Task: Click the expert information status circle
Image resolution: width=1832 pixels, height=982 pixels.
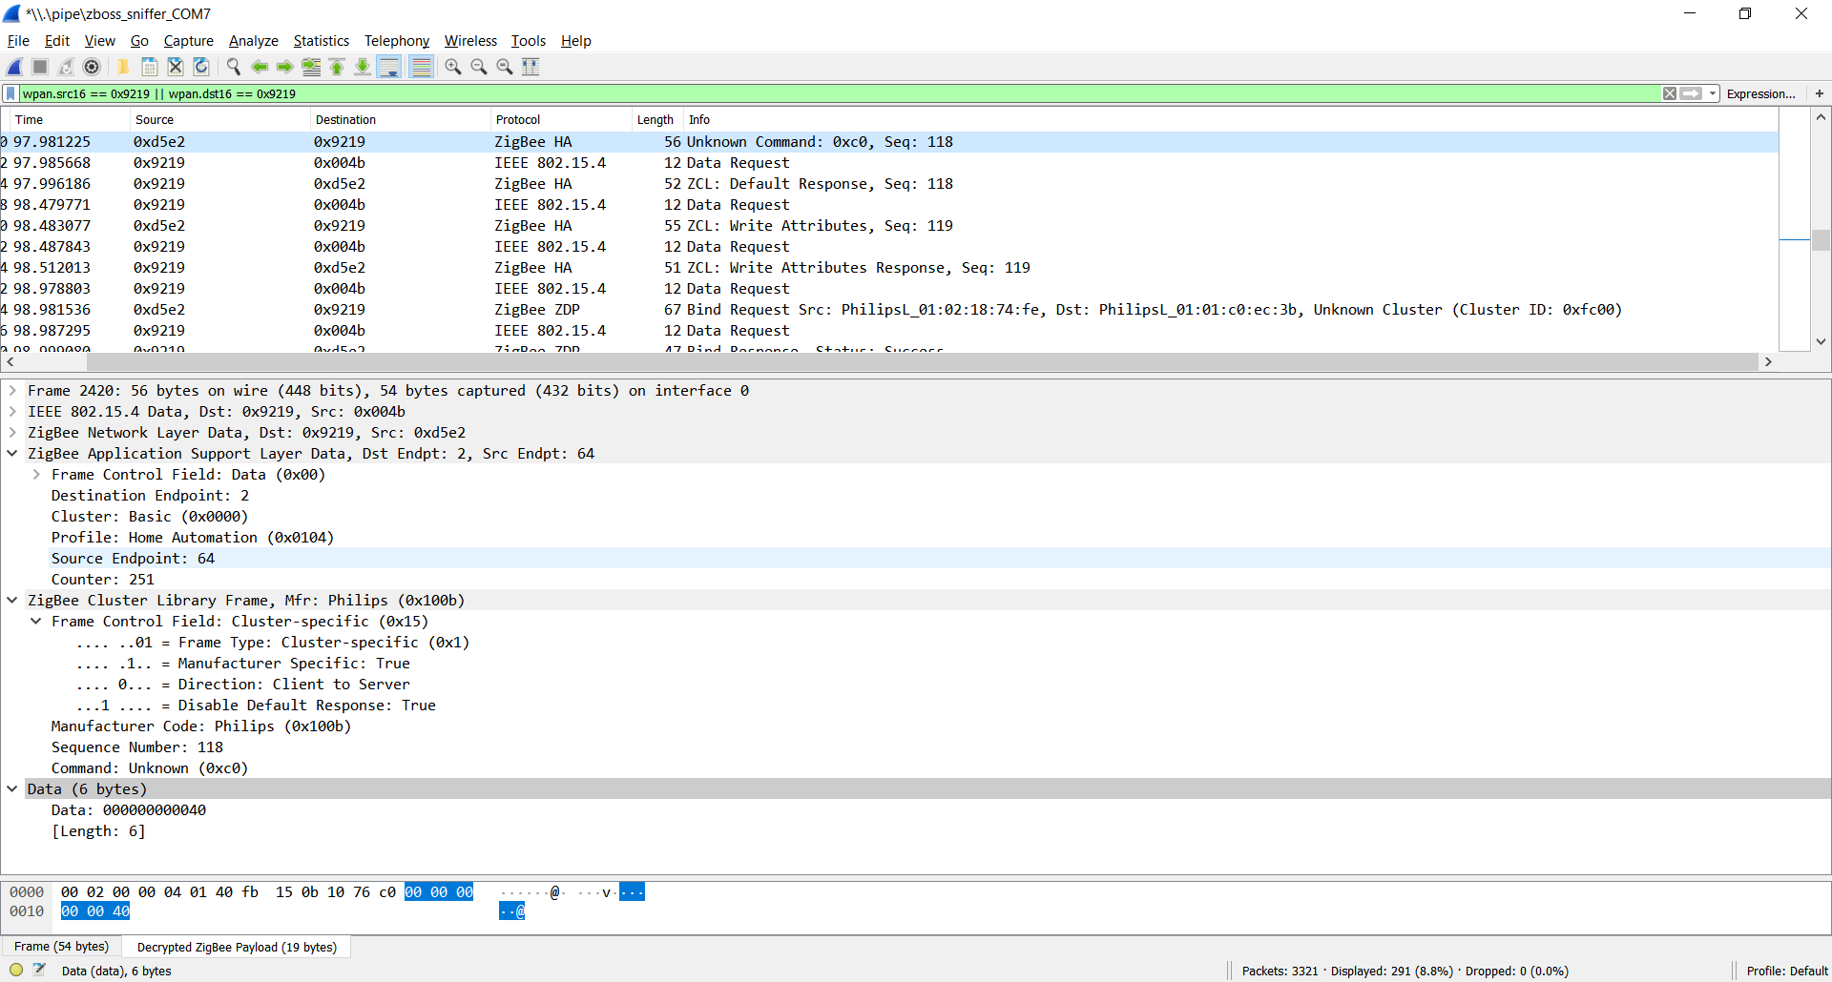Action: pyautogui.click(x=16, y=971)
